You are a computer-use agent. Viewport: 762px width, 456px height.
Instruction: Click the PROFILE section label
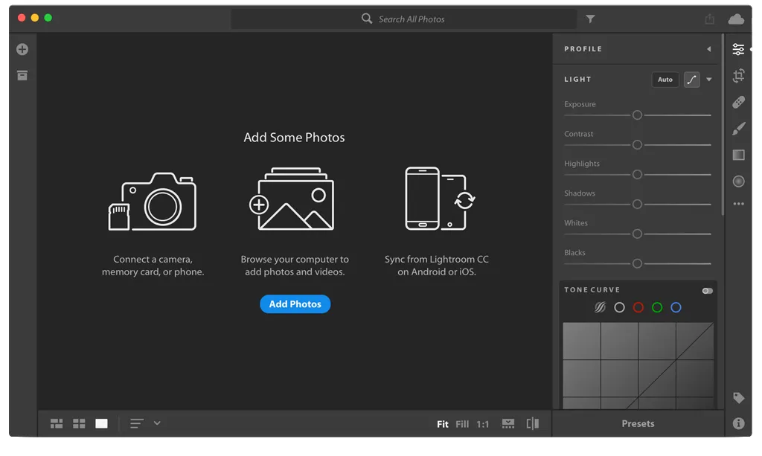(583, 49)
